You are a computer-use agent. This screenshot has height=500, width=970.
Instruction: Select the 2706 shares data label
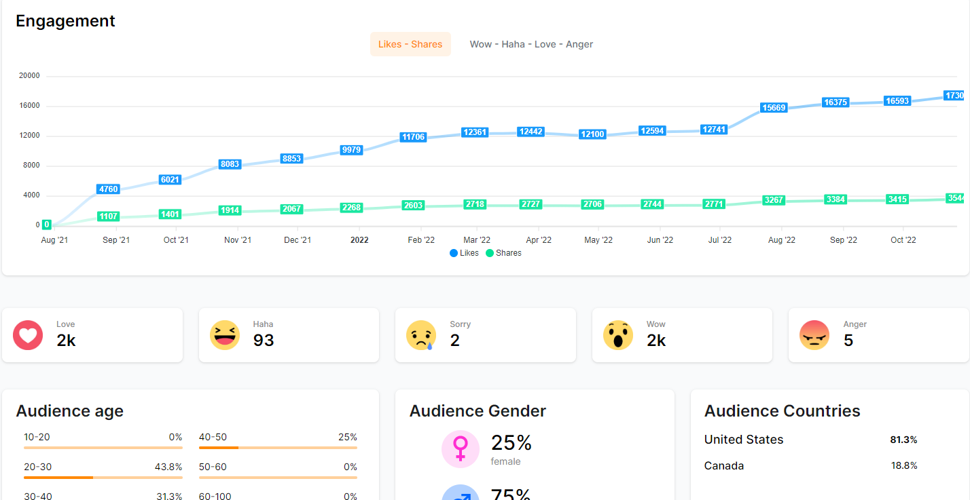(x=592, y=204)
